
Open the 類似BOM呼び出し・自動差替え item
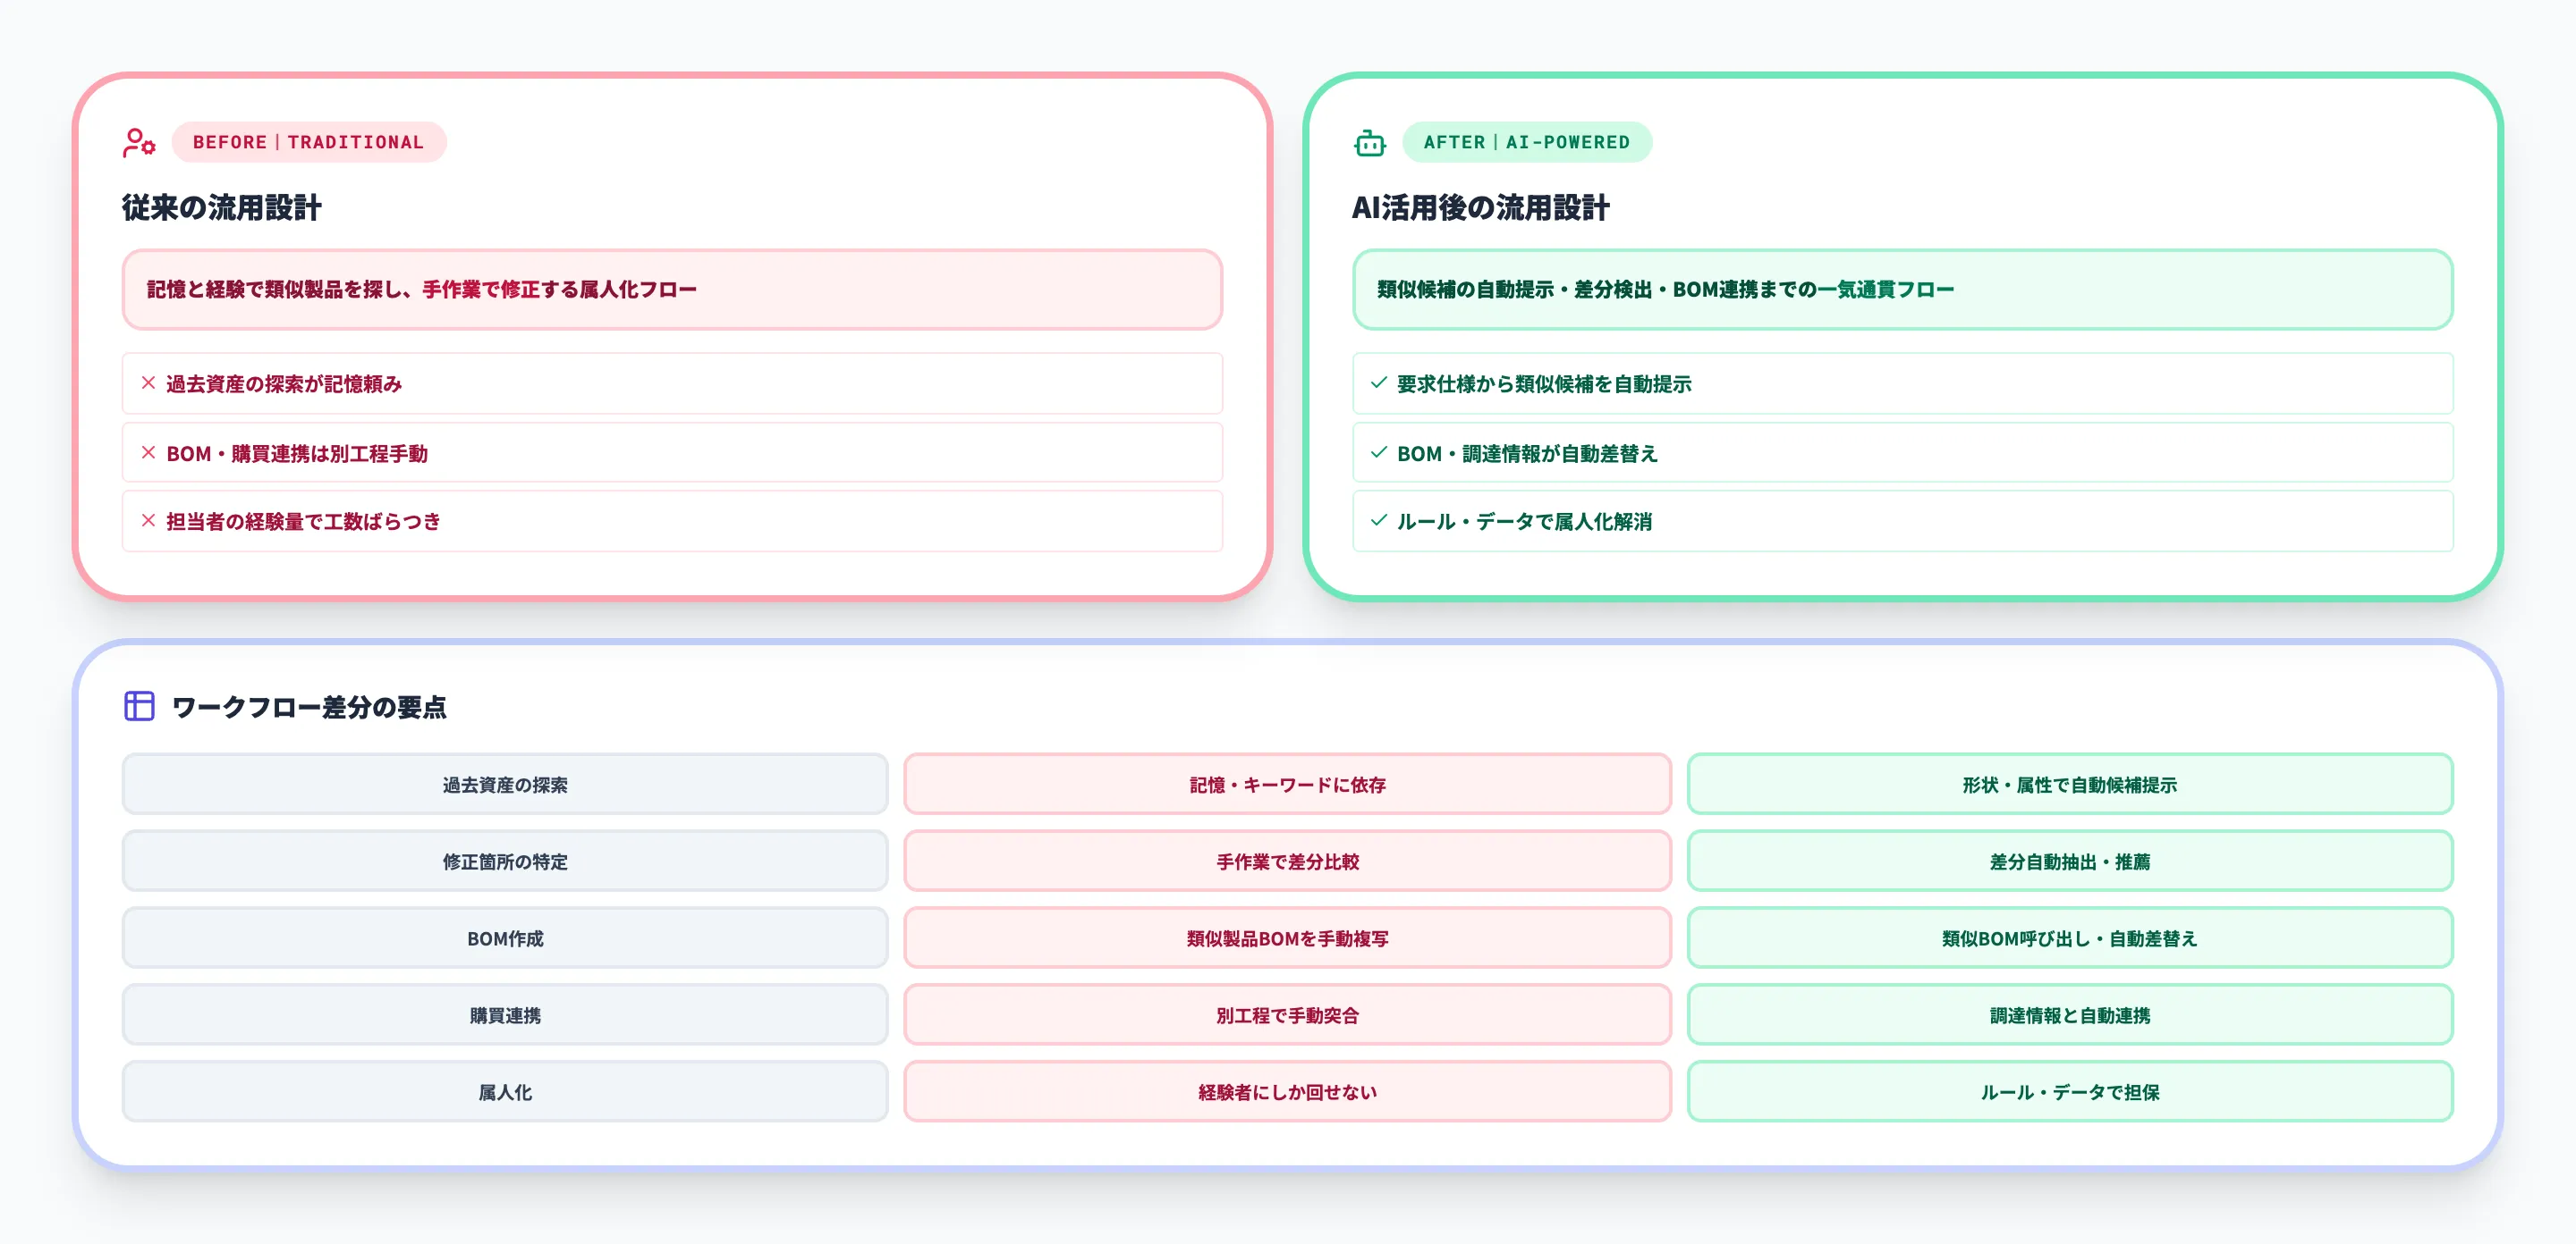2070,938
